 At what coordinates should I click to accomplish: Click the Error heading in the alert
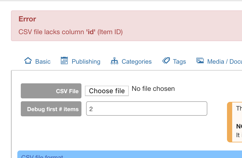(x=27, y=19)
